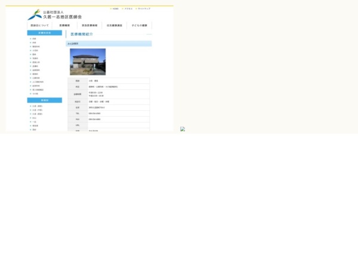Image resolution: width=358 pixels, height=268 pixels.
Task: Open the 医療機関 navigation tab
Action: 64,26
